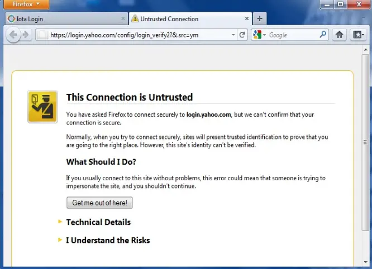Click the Iota Login tab favicon
This screenshot has width=372, height=269.
coord(11,19)
